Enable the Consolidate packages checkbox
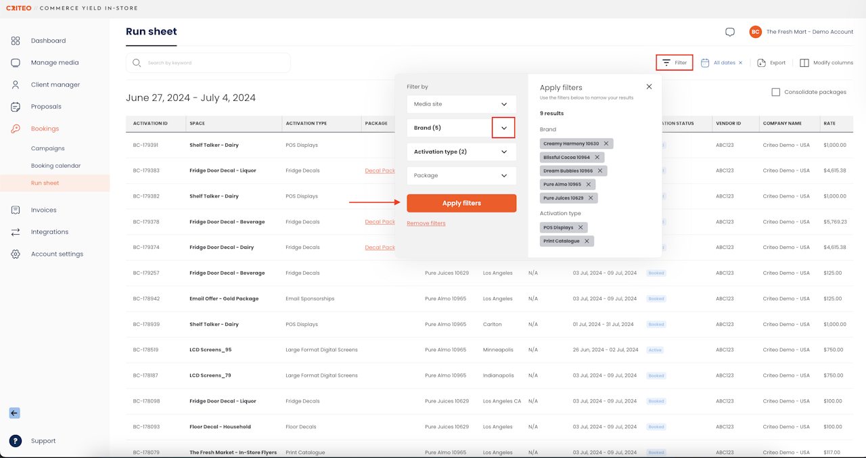This screenshot has height=458, width=866. (776, 92)
